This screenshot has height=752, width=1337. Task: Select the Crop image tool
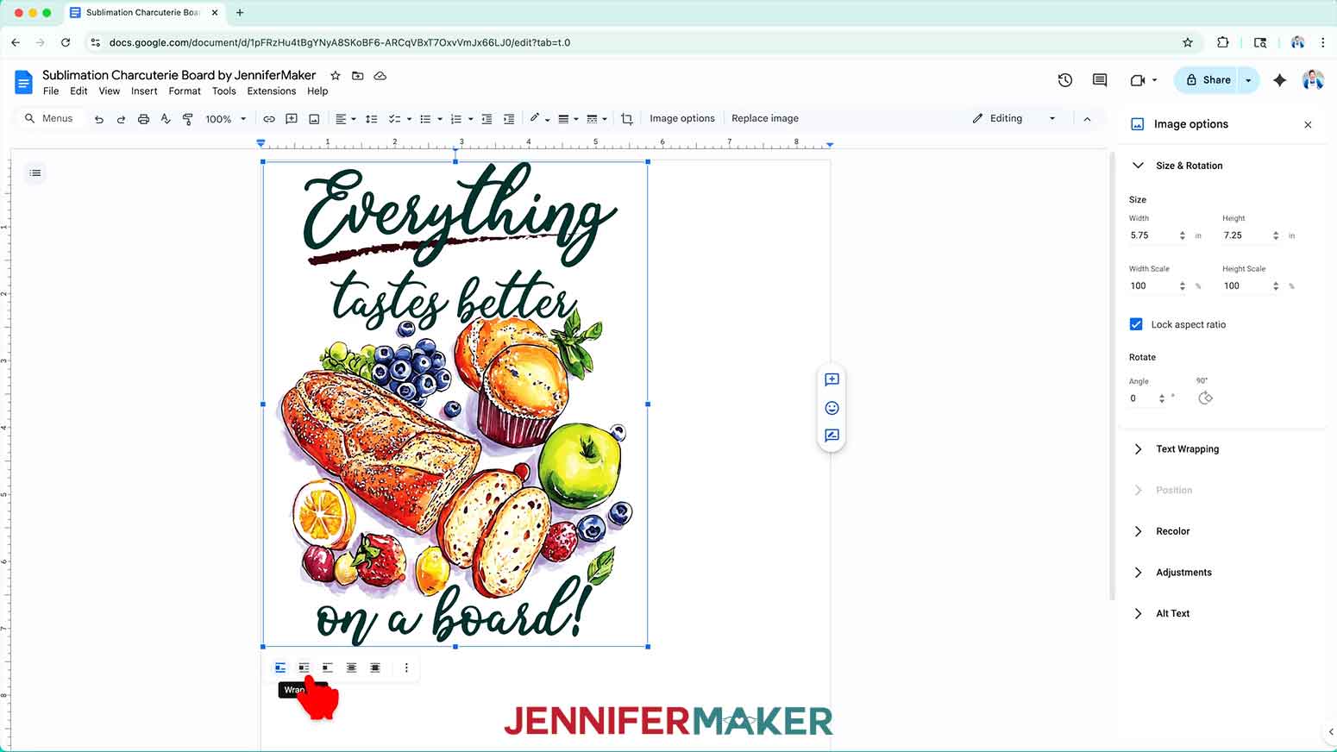tap(627, 119)
